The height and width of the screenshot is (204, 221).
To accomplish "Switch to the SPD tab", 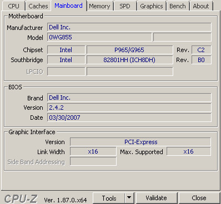I will point(125,6).
